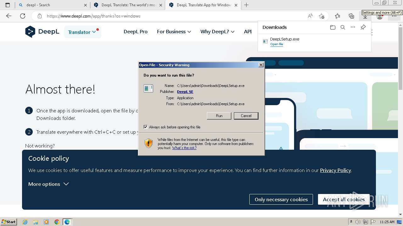Launch Google Chrome from the taskbar
403x226 pixels.
[x=57, y=222]
